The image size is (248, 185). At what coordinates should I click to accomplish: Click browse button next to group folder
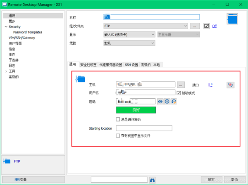click(195, 26)
